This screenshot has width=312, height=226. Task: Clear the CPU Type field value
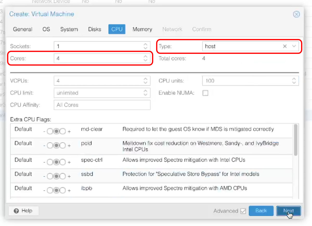coord(285,46)
